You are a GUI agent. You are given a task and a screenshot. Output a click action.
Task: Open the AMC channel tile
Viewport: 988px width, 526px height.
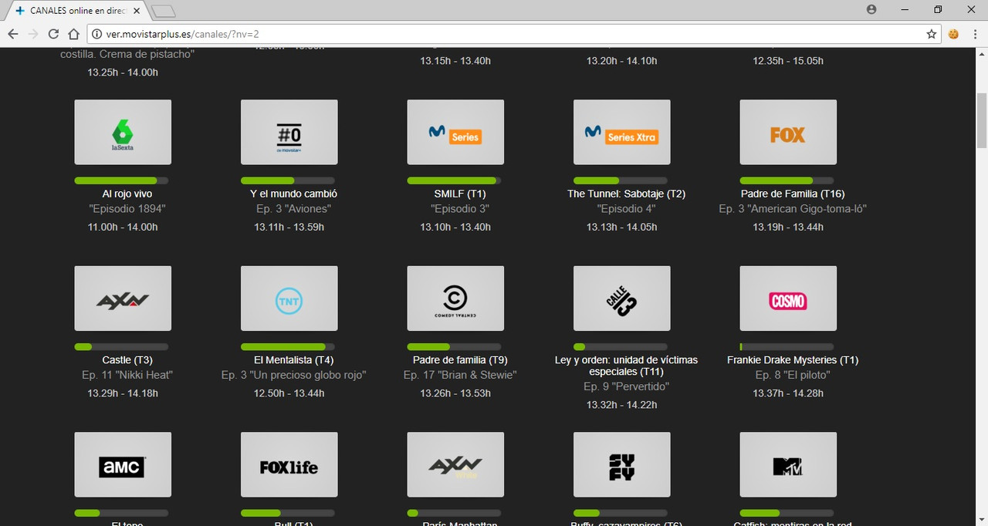[123, 464]
